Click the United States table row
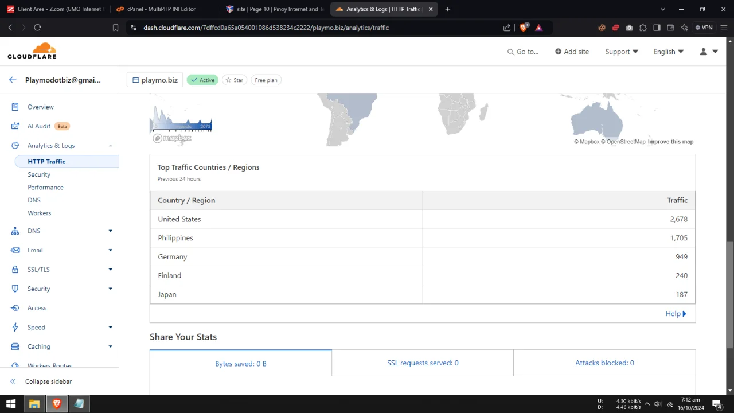The width and height of the screenshot is (734, 413). [423, 219]
